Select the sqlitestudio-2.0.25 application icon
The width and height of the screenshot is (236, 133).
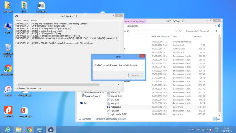[109, 114]
